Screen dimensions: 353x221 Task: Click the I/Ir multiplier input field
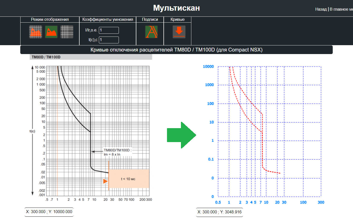click(x=109, y=30)
